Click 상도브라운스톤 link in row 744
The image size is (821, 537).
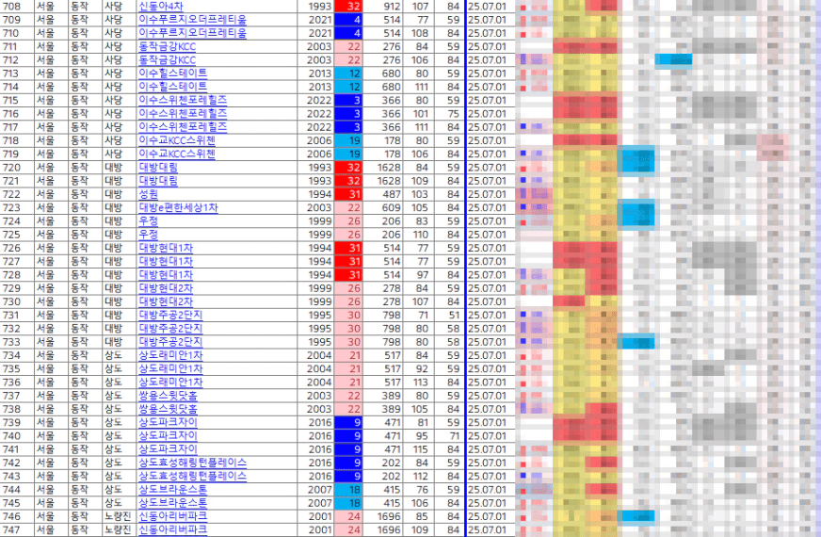coord(173,490)
